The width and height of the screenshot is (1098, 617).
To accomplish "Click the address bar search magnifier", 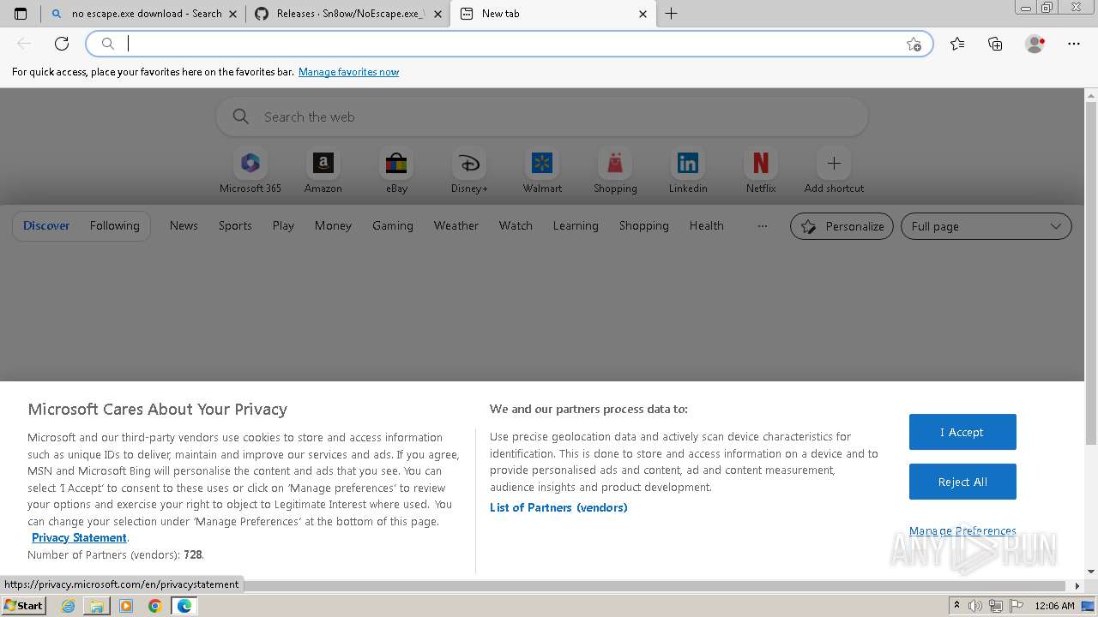I will (x=108, y=44).
